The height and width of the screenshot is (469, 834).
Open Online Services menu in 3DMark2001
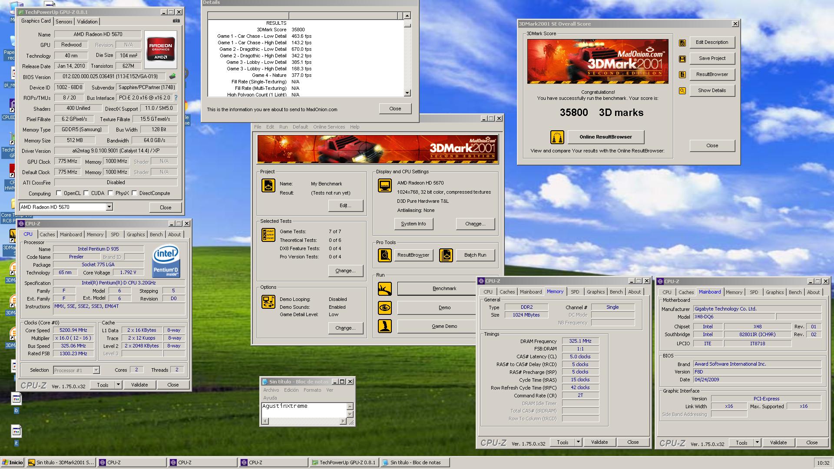[x=329, y=127]
